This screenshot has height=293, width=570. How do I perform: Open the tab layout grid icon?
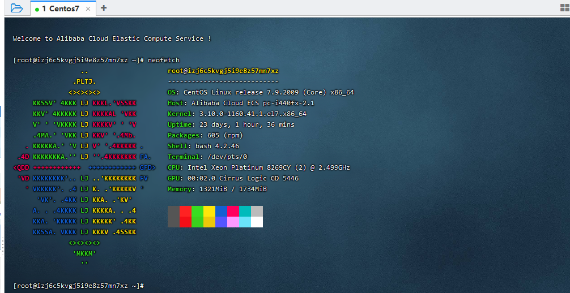coord(565,8)
